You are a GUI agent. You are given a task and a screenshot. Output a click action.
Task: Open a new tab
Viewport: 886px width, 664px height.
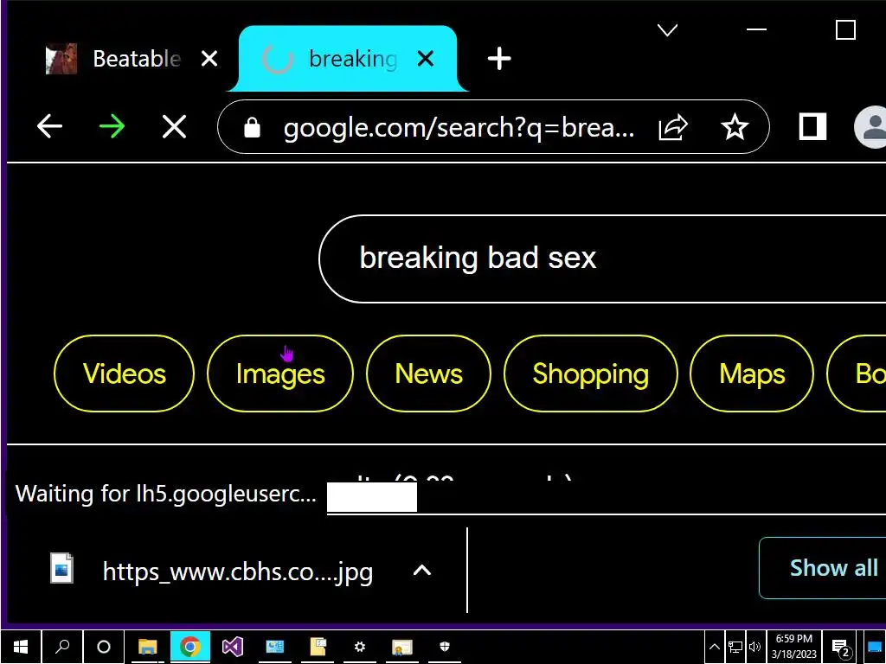pos(499,59)
